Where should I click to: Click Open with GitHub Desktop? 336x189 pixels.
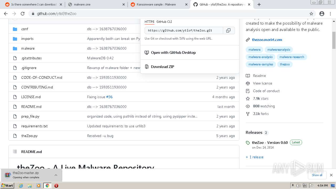click(x=173, y=52)
